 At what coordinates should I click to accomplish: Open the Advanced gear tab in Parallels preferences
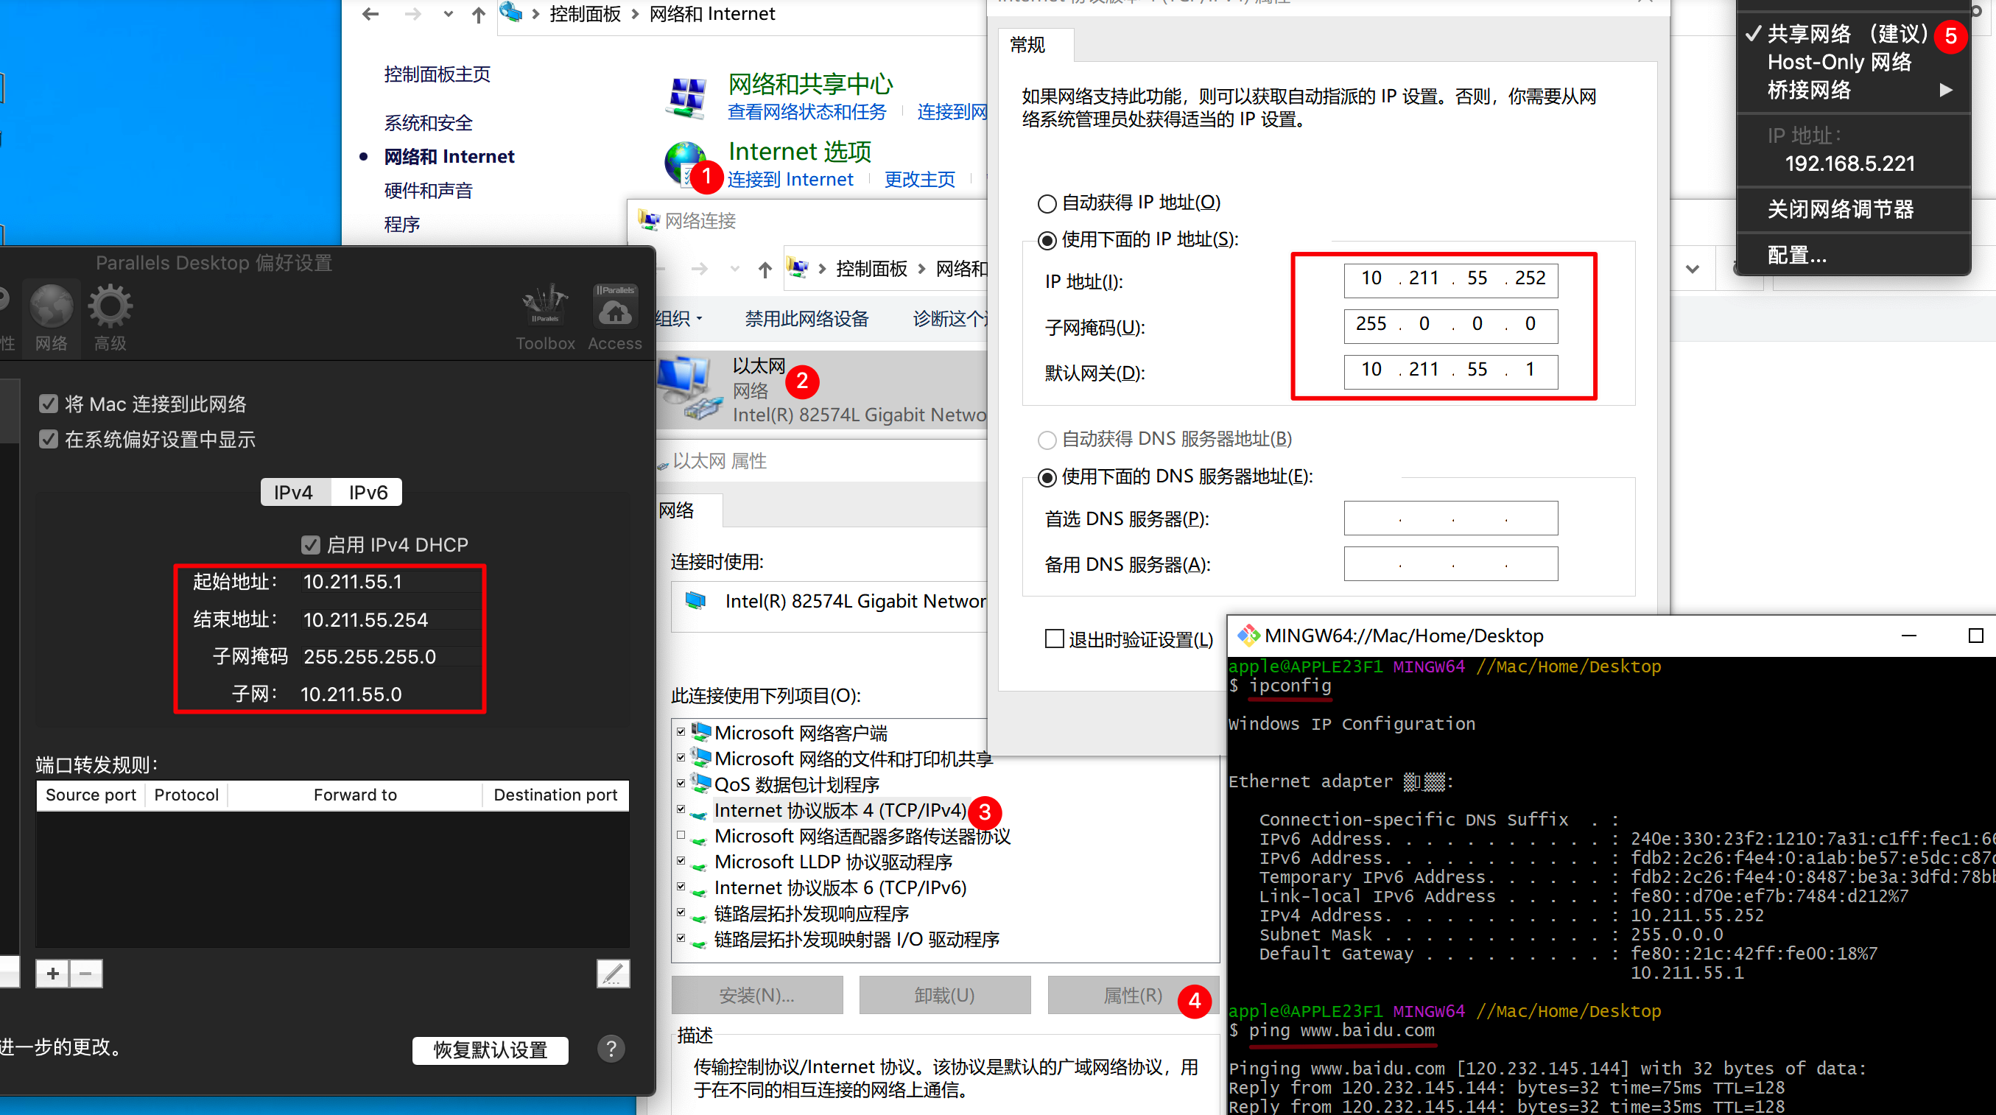coord(110,317)
